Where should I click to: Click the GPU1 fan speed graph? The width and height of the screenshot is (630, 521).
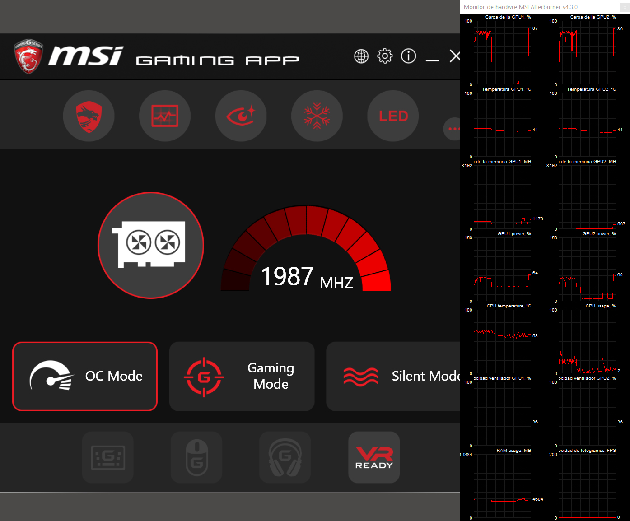503,414
